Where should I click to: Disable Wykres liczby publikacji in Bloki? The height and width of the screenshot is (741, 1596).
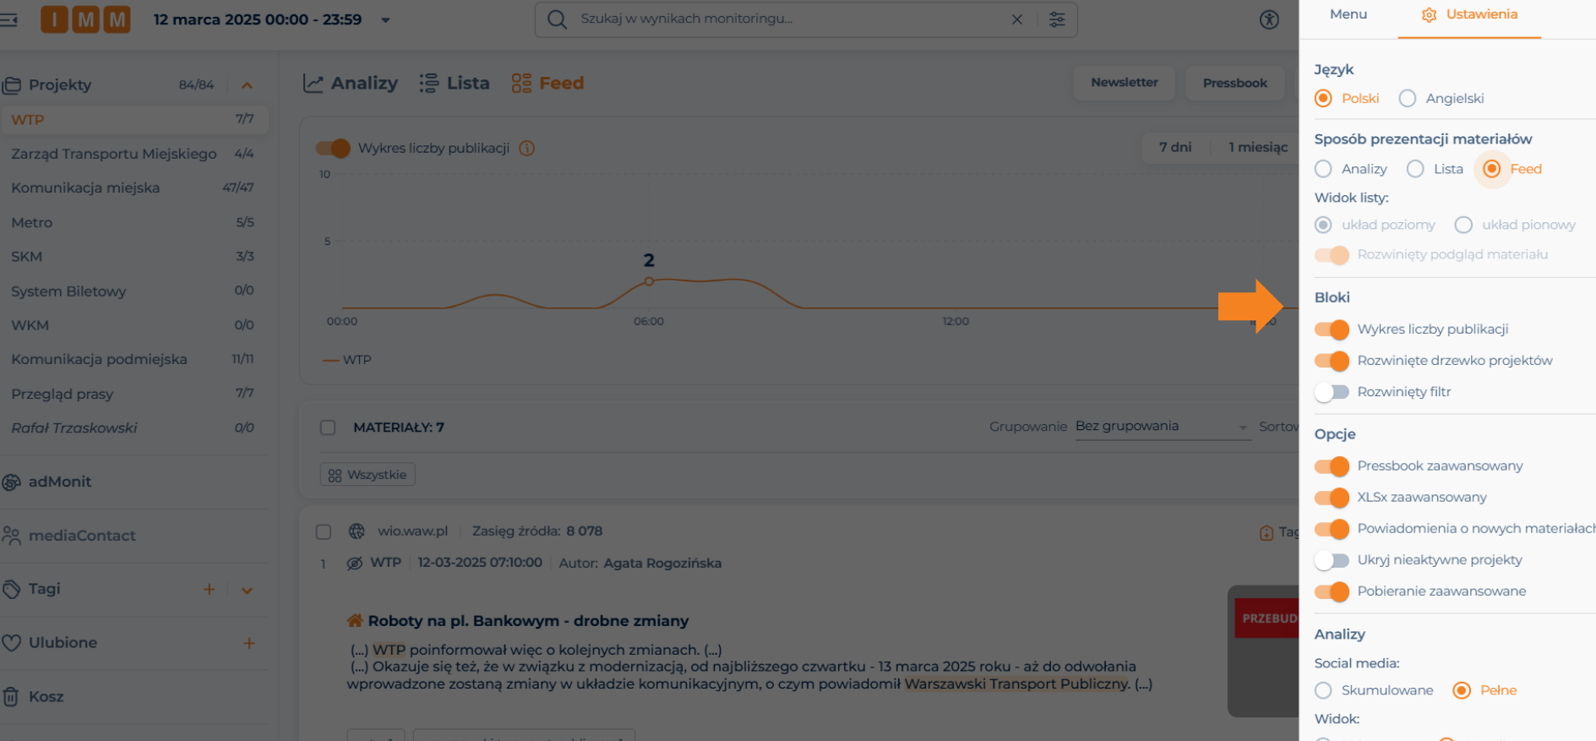coord(1332,330)
